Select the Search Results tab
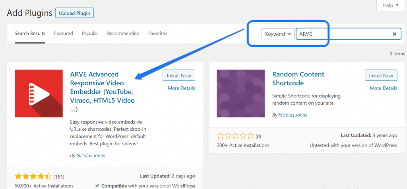 click(30, 34)
